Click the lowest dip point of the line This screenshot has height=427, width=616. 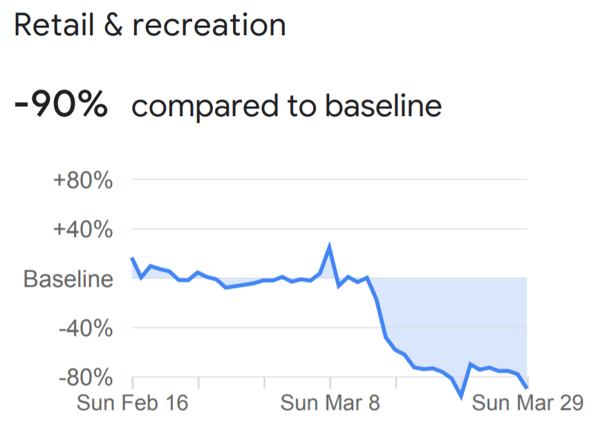click(460, 396)
